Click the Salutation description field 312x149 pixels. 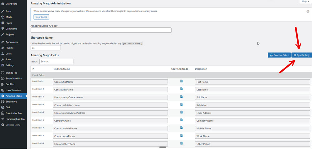[252, 105]
